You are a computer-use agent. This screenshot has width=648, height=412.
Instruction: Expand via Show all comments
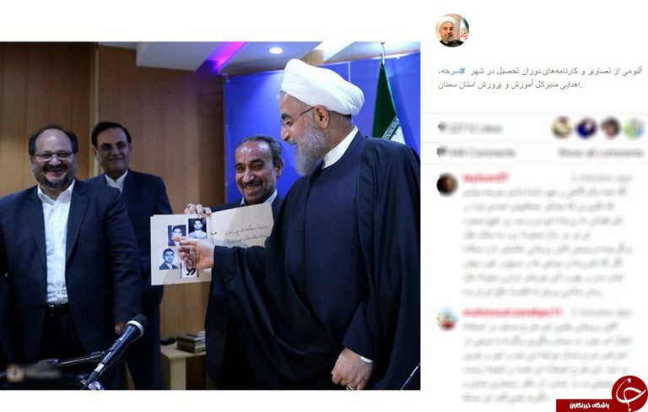click(x=601, y=153)
